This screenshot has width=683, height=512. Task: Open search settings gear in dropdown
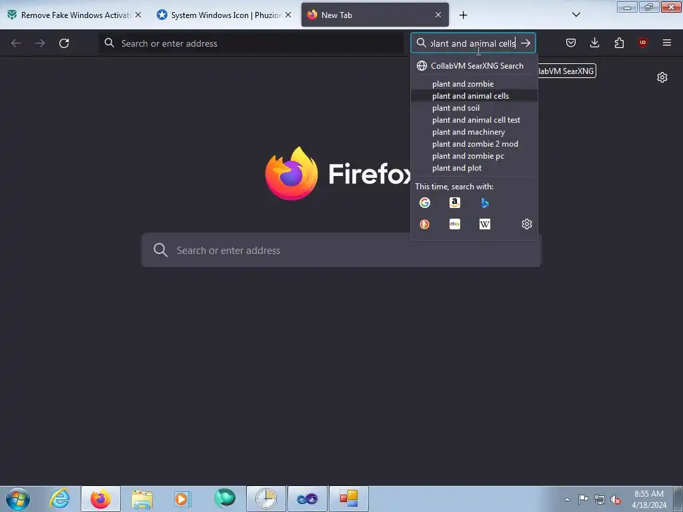527,224
